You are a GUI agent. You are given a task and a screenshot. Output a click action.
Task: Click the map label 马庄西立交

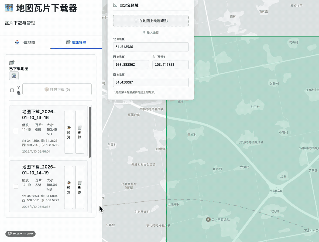click(276, 191)
